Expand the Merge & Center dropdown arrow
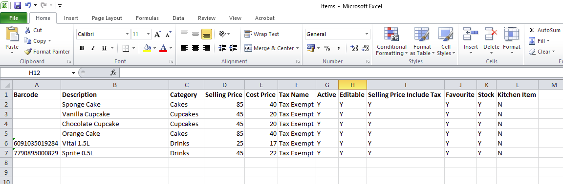The image size is (563, 184). pyautogui.click(x=297, y=48)
